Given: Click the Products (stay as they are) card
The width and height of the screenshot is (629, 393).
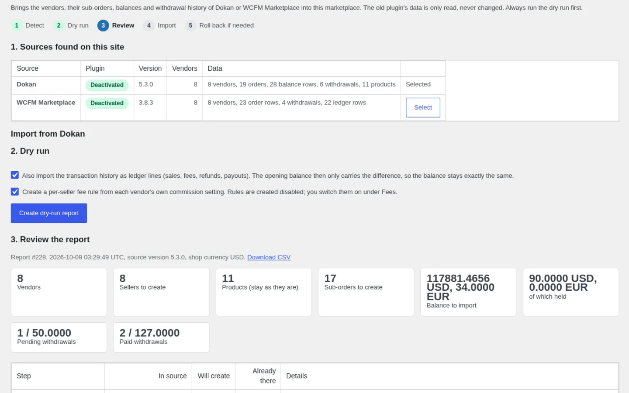Looking at the screenshot, I should (x=264, y=292).
